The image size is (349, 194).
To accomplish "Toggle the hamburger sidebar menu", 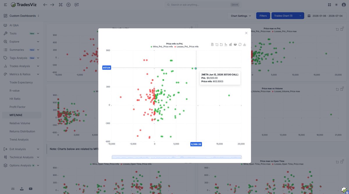I will pos(6,5).
